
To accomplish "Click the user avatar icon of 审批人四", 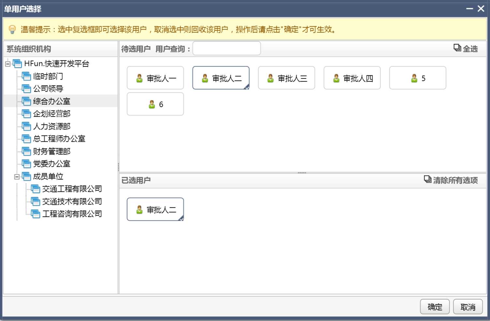I will 336,78.
